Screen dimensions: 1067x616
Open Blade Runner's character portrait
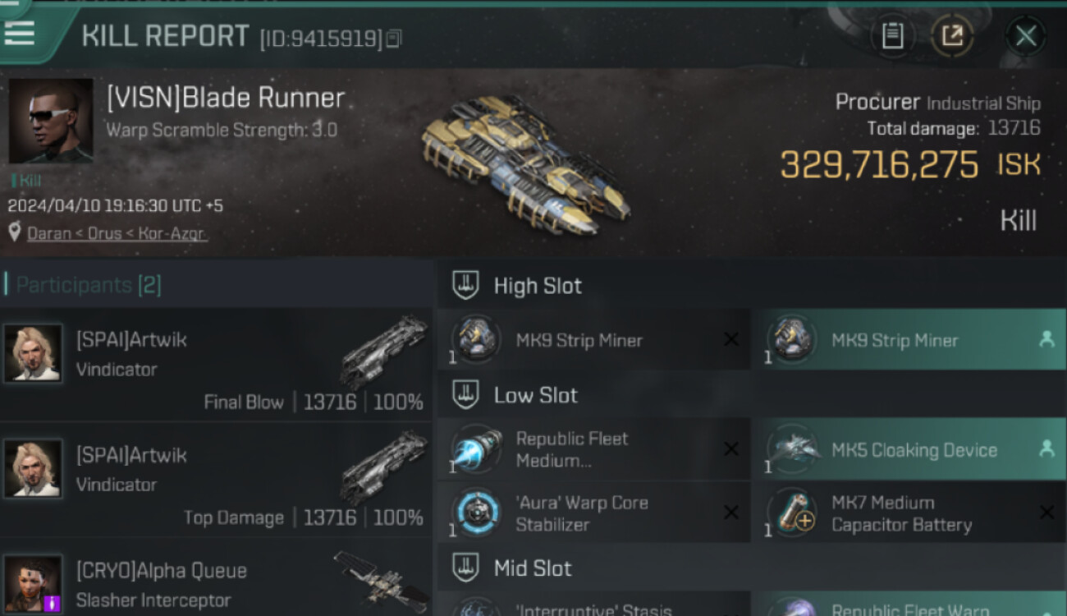51,121
